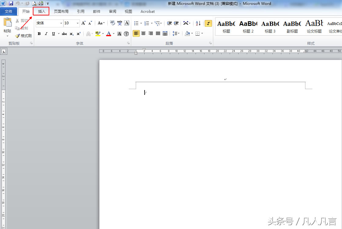
Task: Toggle show paragraph marks button
Action: point(208,23)
